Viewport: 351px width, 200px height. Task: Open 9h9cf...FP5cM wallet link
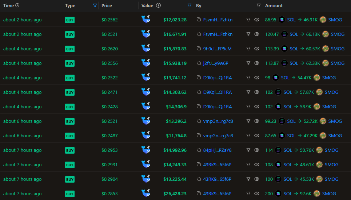pyautogui.click(x=217, y=49)
